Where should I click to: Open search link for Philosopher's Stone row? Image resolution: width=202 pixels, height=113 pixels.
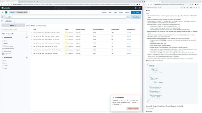point(129,33)
